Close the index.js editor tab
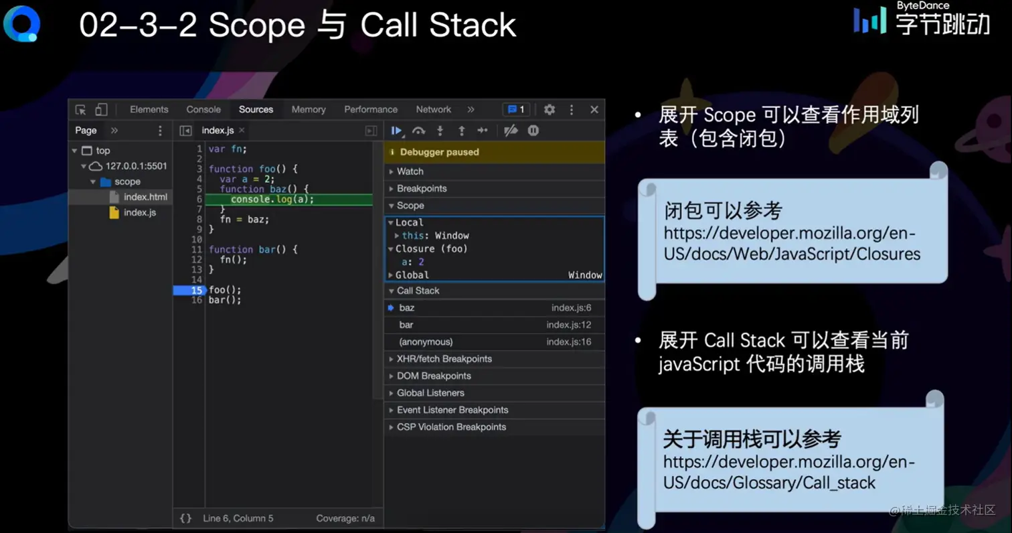The width and height of the screenshot is (1012, 533). coord(242,131)
